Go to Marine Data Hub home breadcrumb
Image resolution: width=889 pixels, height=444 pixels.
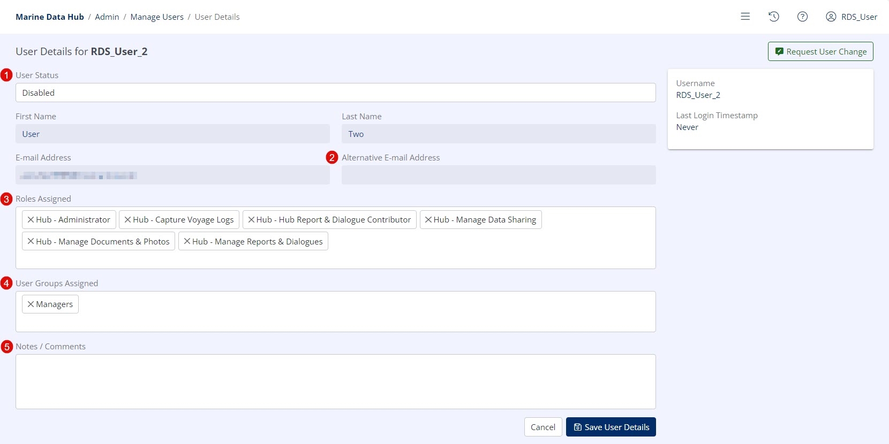coord(50,17)
